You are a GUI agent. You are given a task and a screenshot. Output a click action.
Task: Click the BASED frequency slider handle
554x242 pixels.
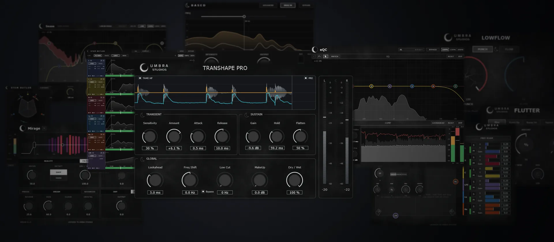[x=244, y=17]
